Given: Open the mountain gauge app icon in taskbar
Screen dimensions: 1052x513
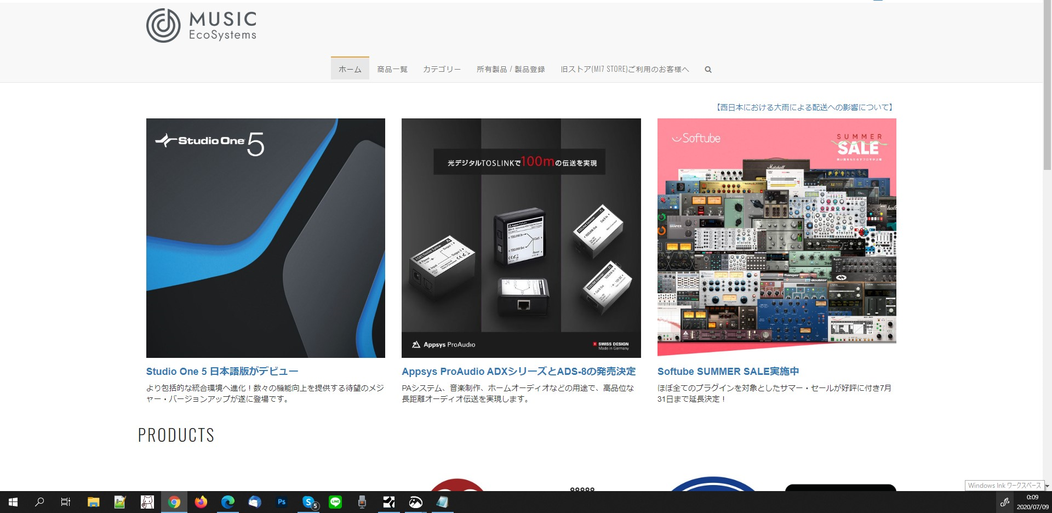Looking at the screenshot, I should click(x=416, y=502).
